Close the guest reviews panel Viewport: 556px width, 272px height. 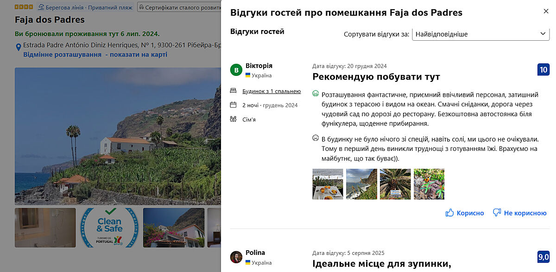[545, 12]
